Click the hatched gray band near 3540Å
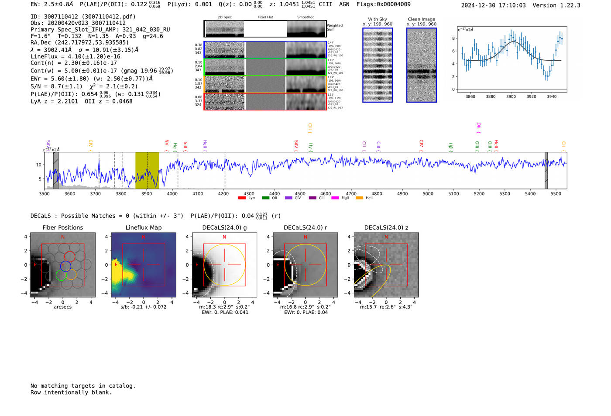611x416 pixels. (x=56, y=170)
